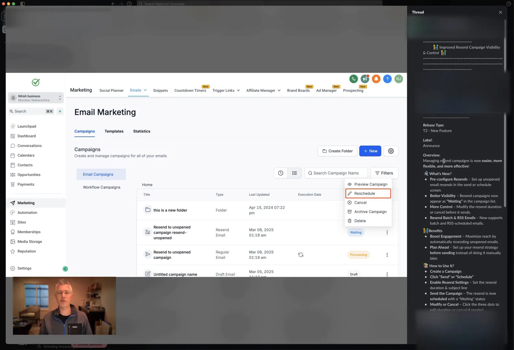Open Brand Boards nav item
Image resolution: width=514 pixels, height=350 pixels.
[298, 90]
